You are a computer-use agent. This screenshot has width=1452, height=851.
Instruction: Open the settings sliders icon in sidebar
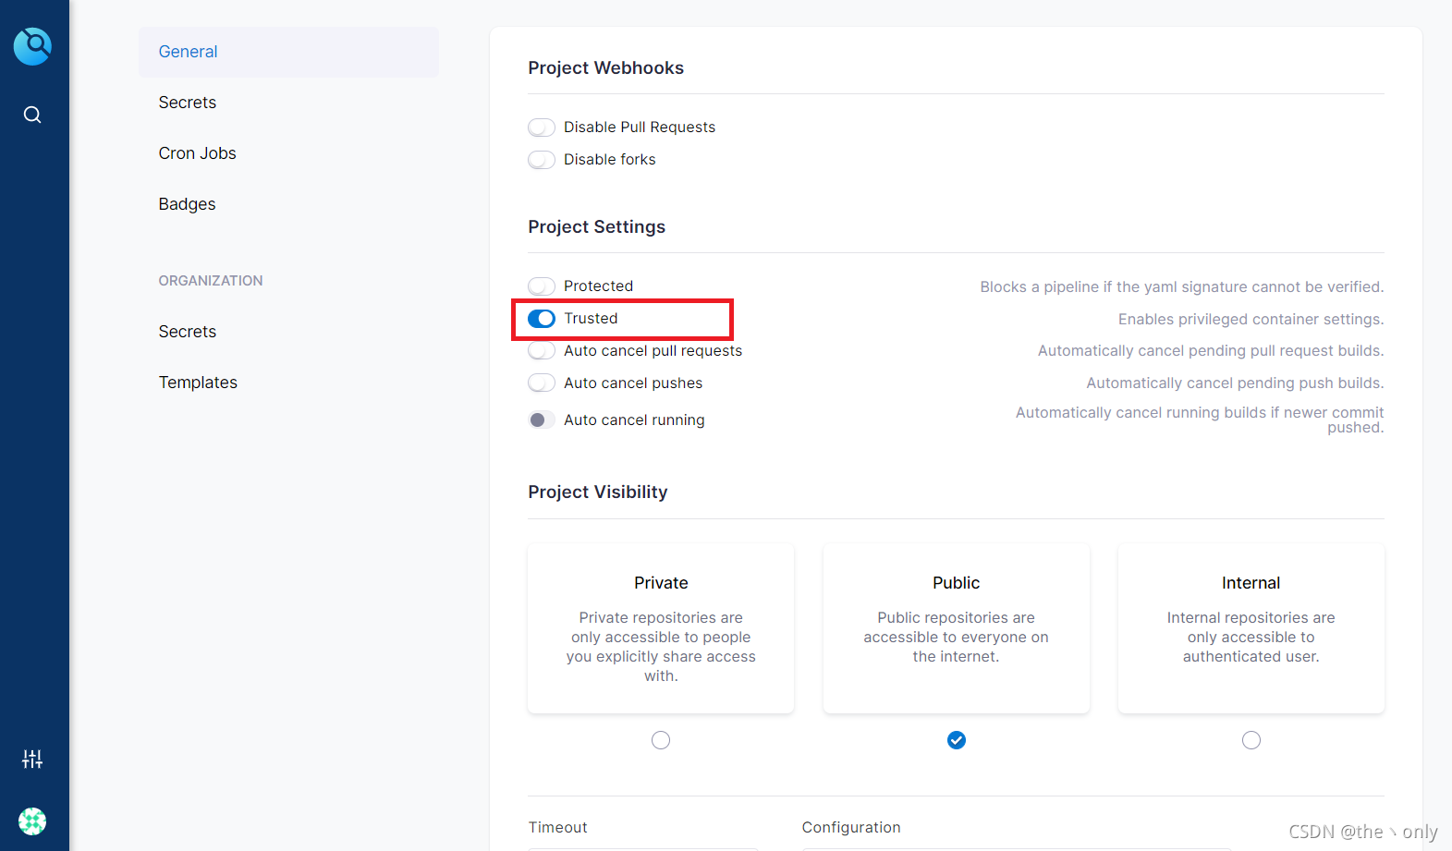click(32, 759)
